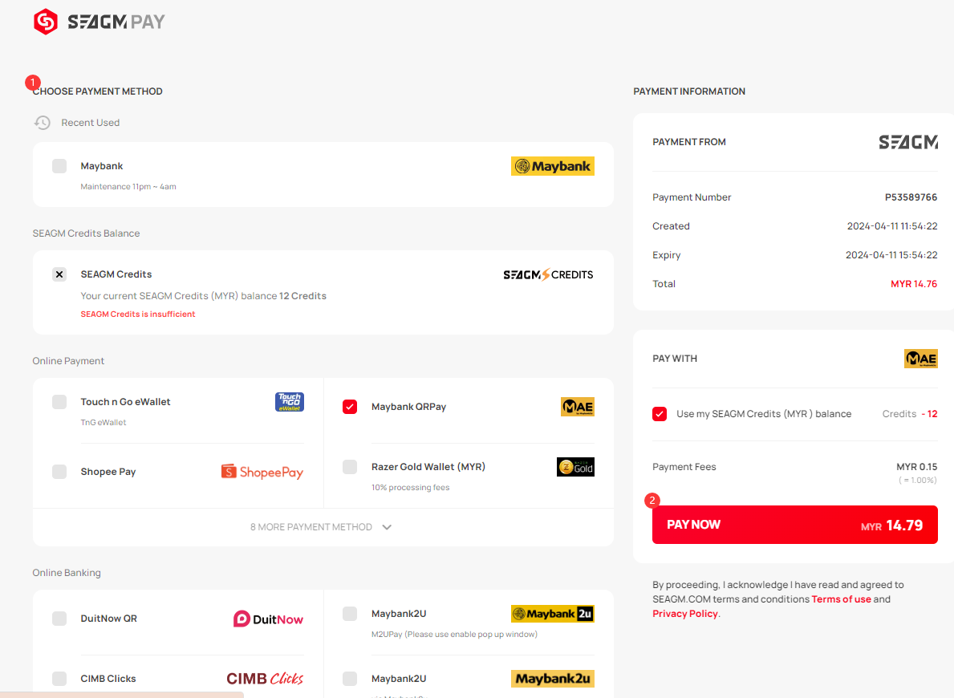Click the MAE logo in Pay With section
The width and height of the screenshot is (954, 698).
920,359
